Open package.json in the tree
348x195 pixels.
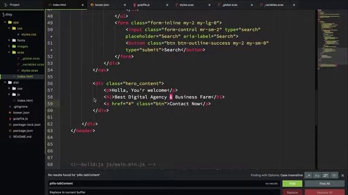pos(23,131)
